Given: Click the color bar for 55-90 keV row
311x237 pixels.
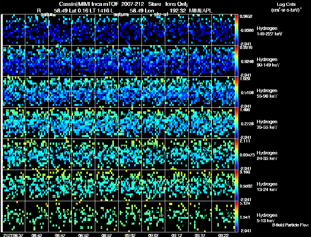Looking at the screenshot, I should click(236, 92).
